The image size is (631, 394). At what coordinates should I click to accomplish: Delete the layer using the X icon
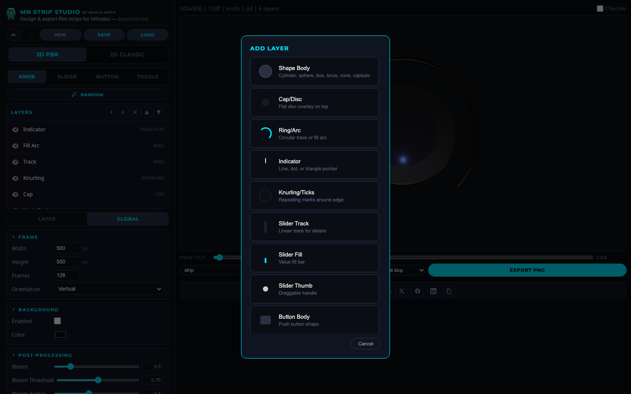click(x=135, y=113)
